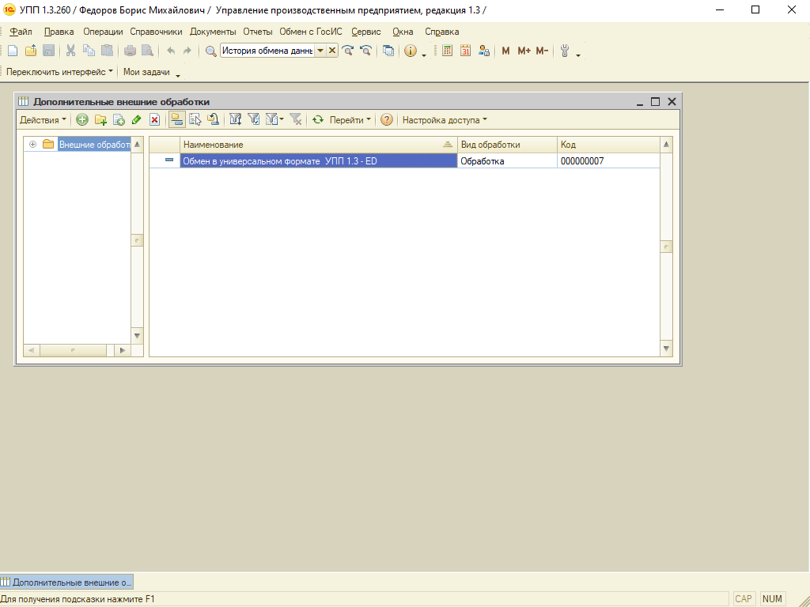Open the Действия dropdown menu
This screenshot has width=810, height=607.
coord(43,120)
